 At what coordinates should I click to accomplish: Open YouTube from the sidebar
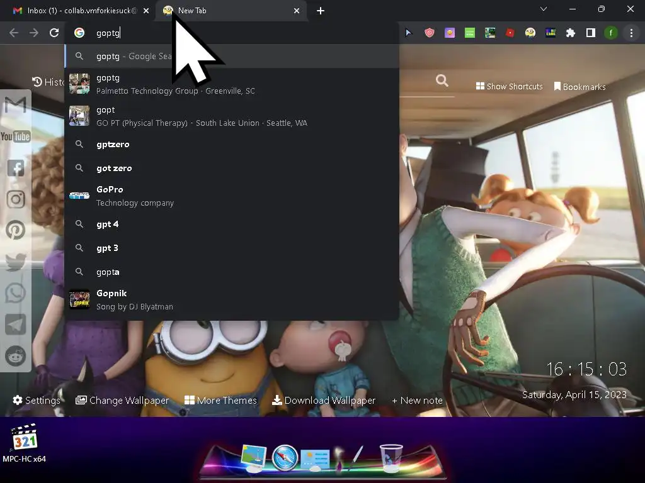(x=16, y=136)
